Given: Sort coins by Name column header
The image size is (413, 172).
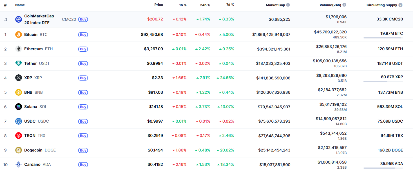Looking at the screenshot, I should 20,5.
